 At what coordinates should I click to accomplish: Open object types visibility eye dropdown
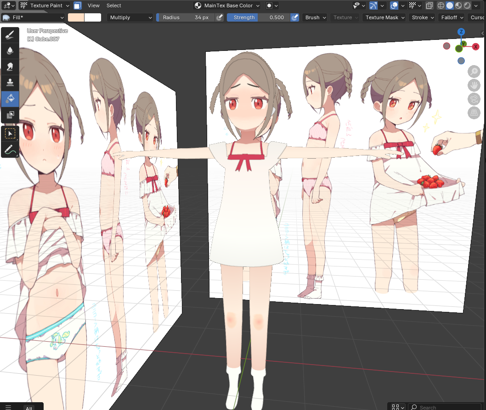(359, 6)
